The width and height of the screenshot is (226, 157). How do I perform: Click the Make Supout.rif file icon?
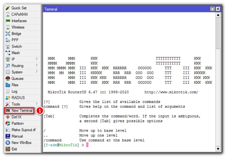(x=8, y=130)
